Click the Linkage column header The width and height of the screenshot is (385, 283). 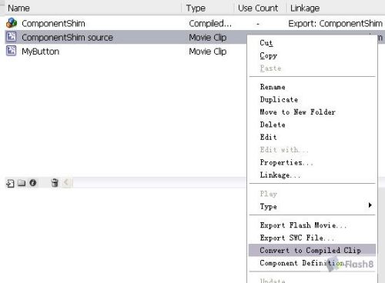click(x=305, y=8)
